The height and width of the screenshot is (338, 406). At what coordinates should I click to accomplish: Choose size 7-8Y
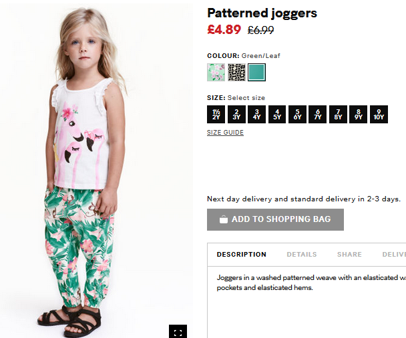338,114
